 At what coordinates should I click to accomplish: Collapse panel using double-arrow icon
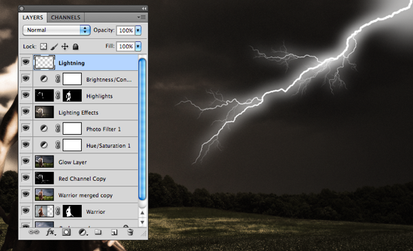coord(144,8)
